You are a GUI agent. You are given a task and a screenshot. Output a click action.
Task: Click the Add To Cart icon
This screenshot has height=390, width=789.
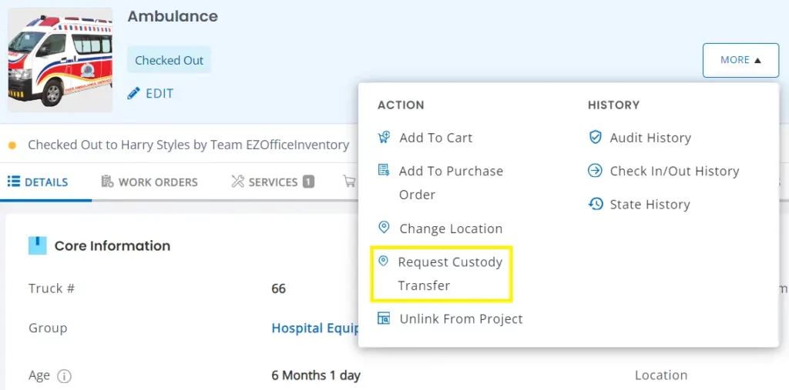coord(384,138)
